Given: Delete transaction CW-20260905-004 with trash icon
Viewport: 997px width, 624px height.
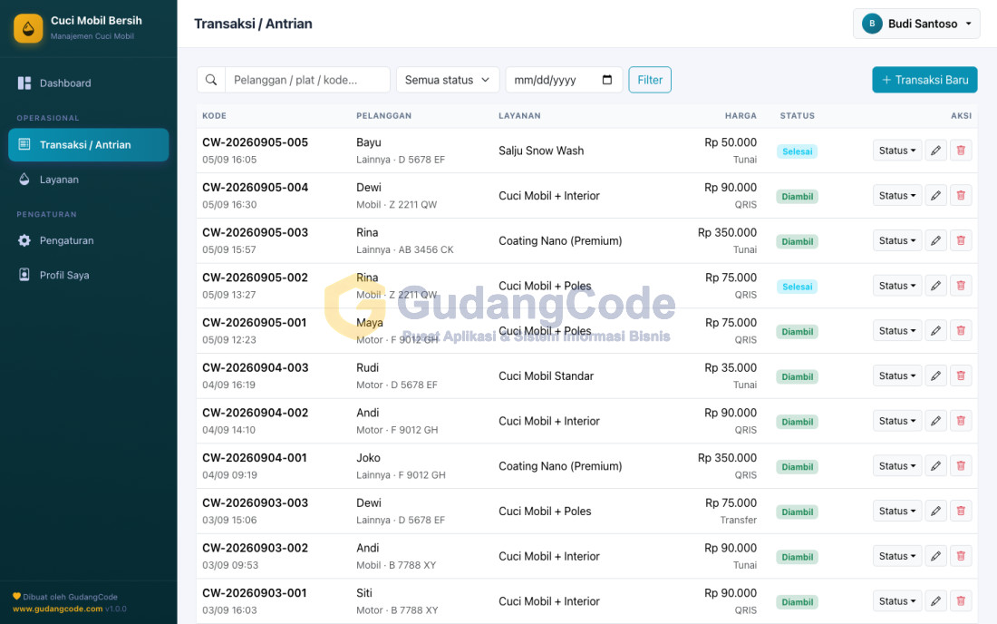Looking at the screenshot, I should [961, 196].
